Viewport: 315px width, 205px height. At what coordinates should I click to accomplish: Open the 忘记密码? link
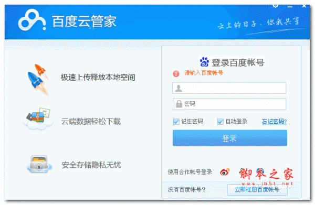(x=274, y=121)
